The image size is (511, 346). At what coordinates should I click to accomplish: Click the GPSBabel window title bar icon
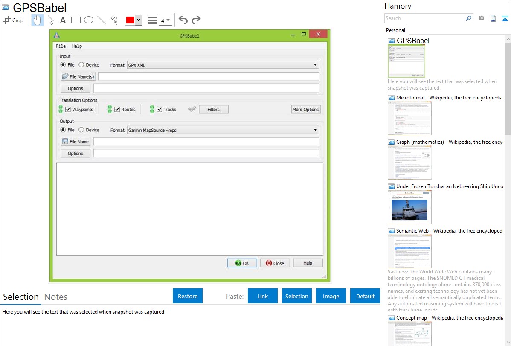click(x=57, y=35)
